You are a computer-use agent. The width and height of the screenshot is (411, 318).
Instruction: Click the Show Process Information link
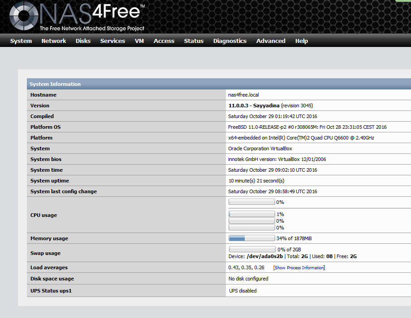299,267
